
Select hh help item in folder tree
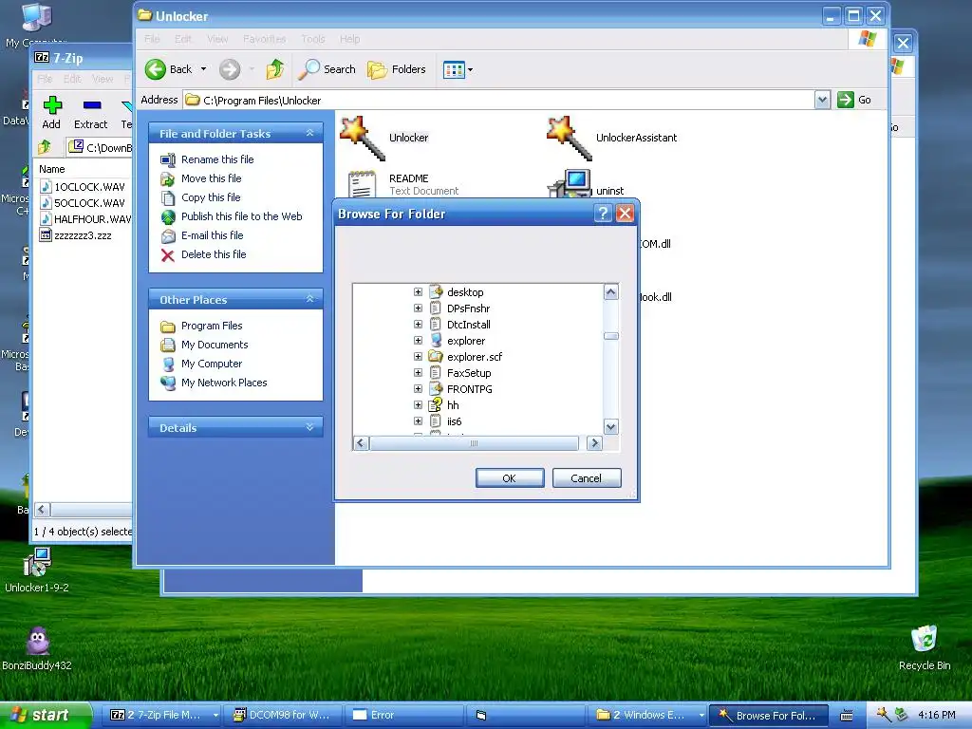coord(453,404)
